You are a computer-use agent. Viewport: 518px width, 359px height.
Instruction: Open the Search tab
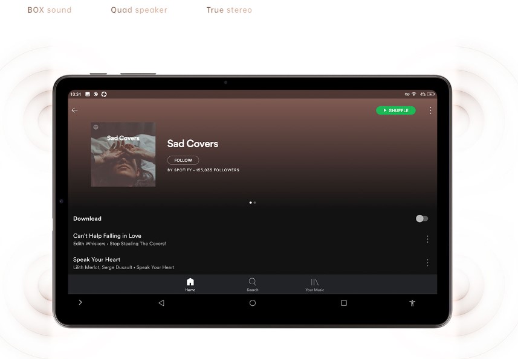click(253, 285)
